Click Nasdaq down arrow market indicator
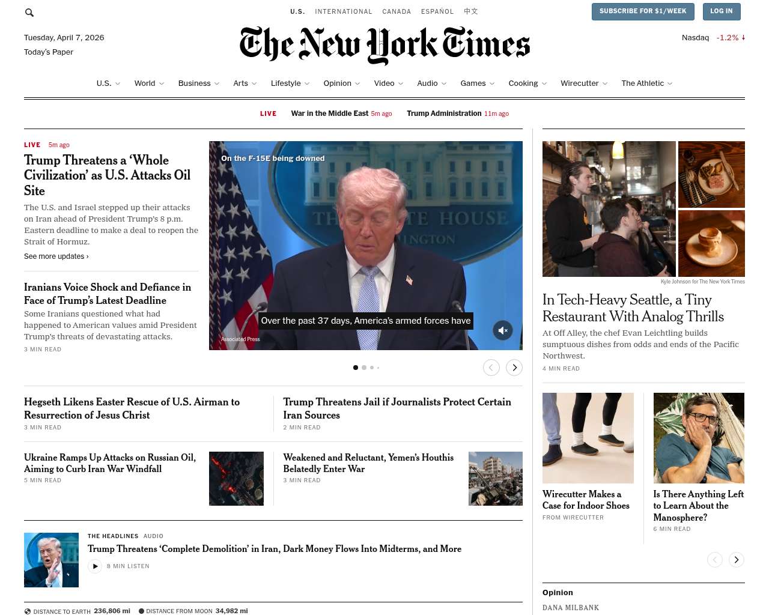The image size is (769, 615). coord(743,37)
